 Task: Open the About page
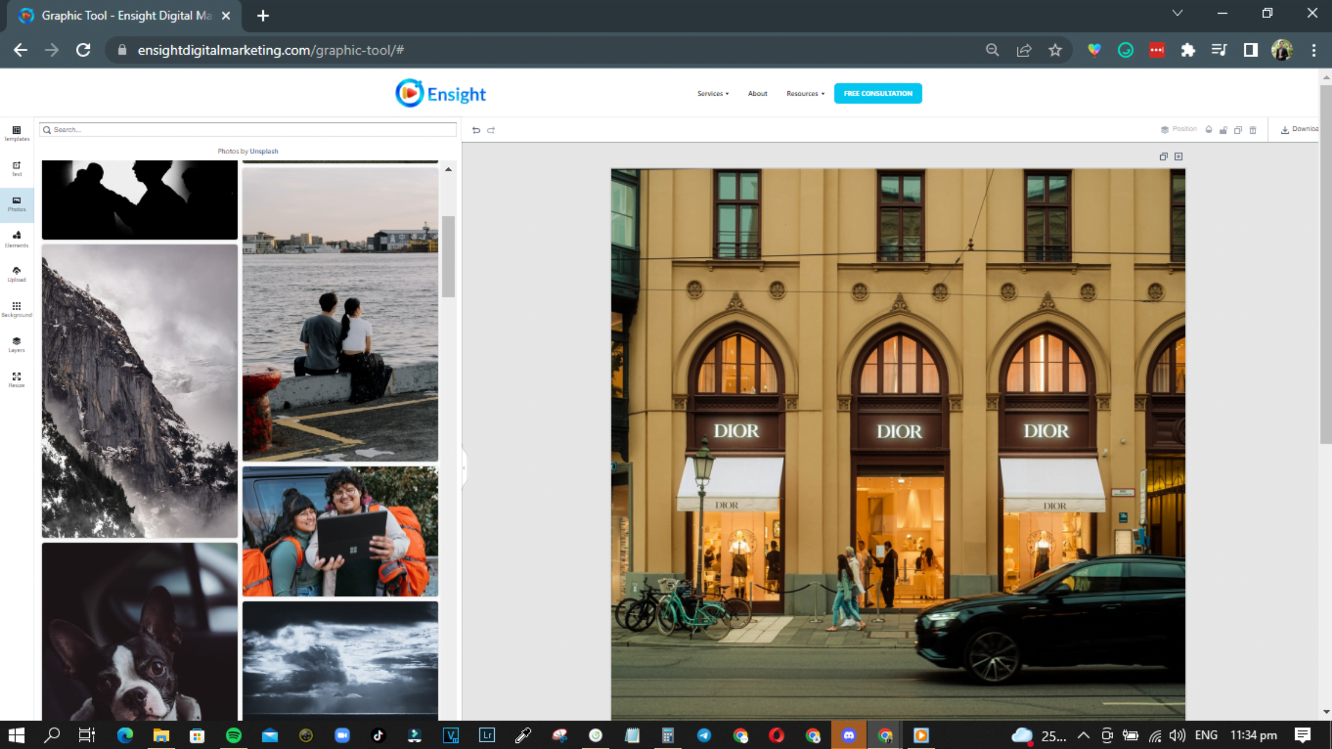point(758,93)
